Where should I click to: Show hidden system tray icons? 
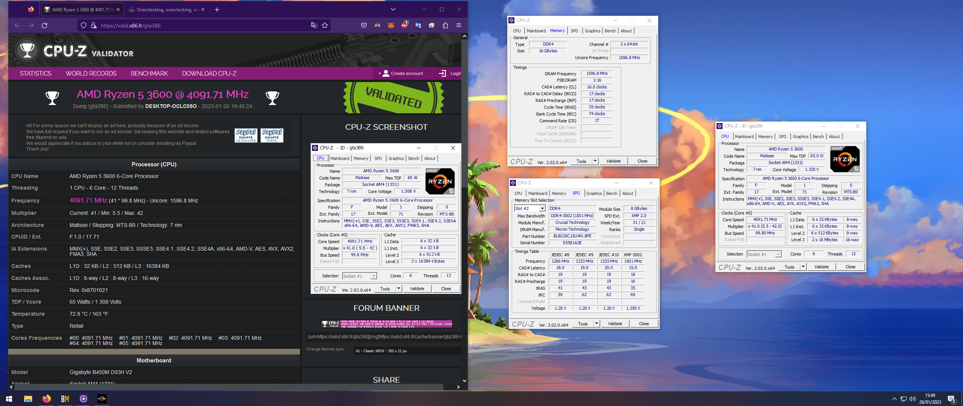pos(894,399)
